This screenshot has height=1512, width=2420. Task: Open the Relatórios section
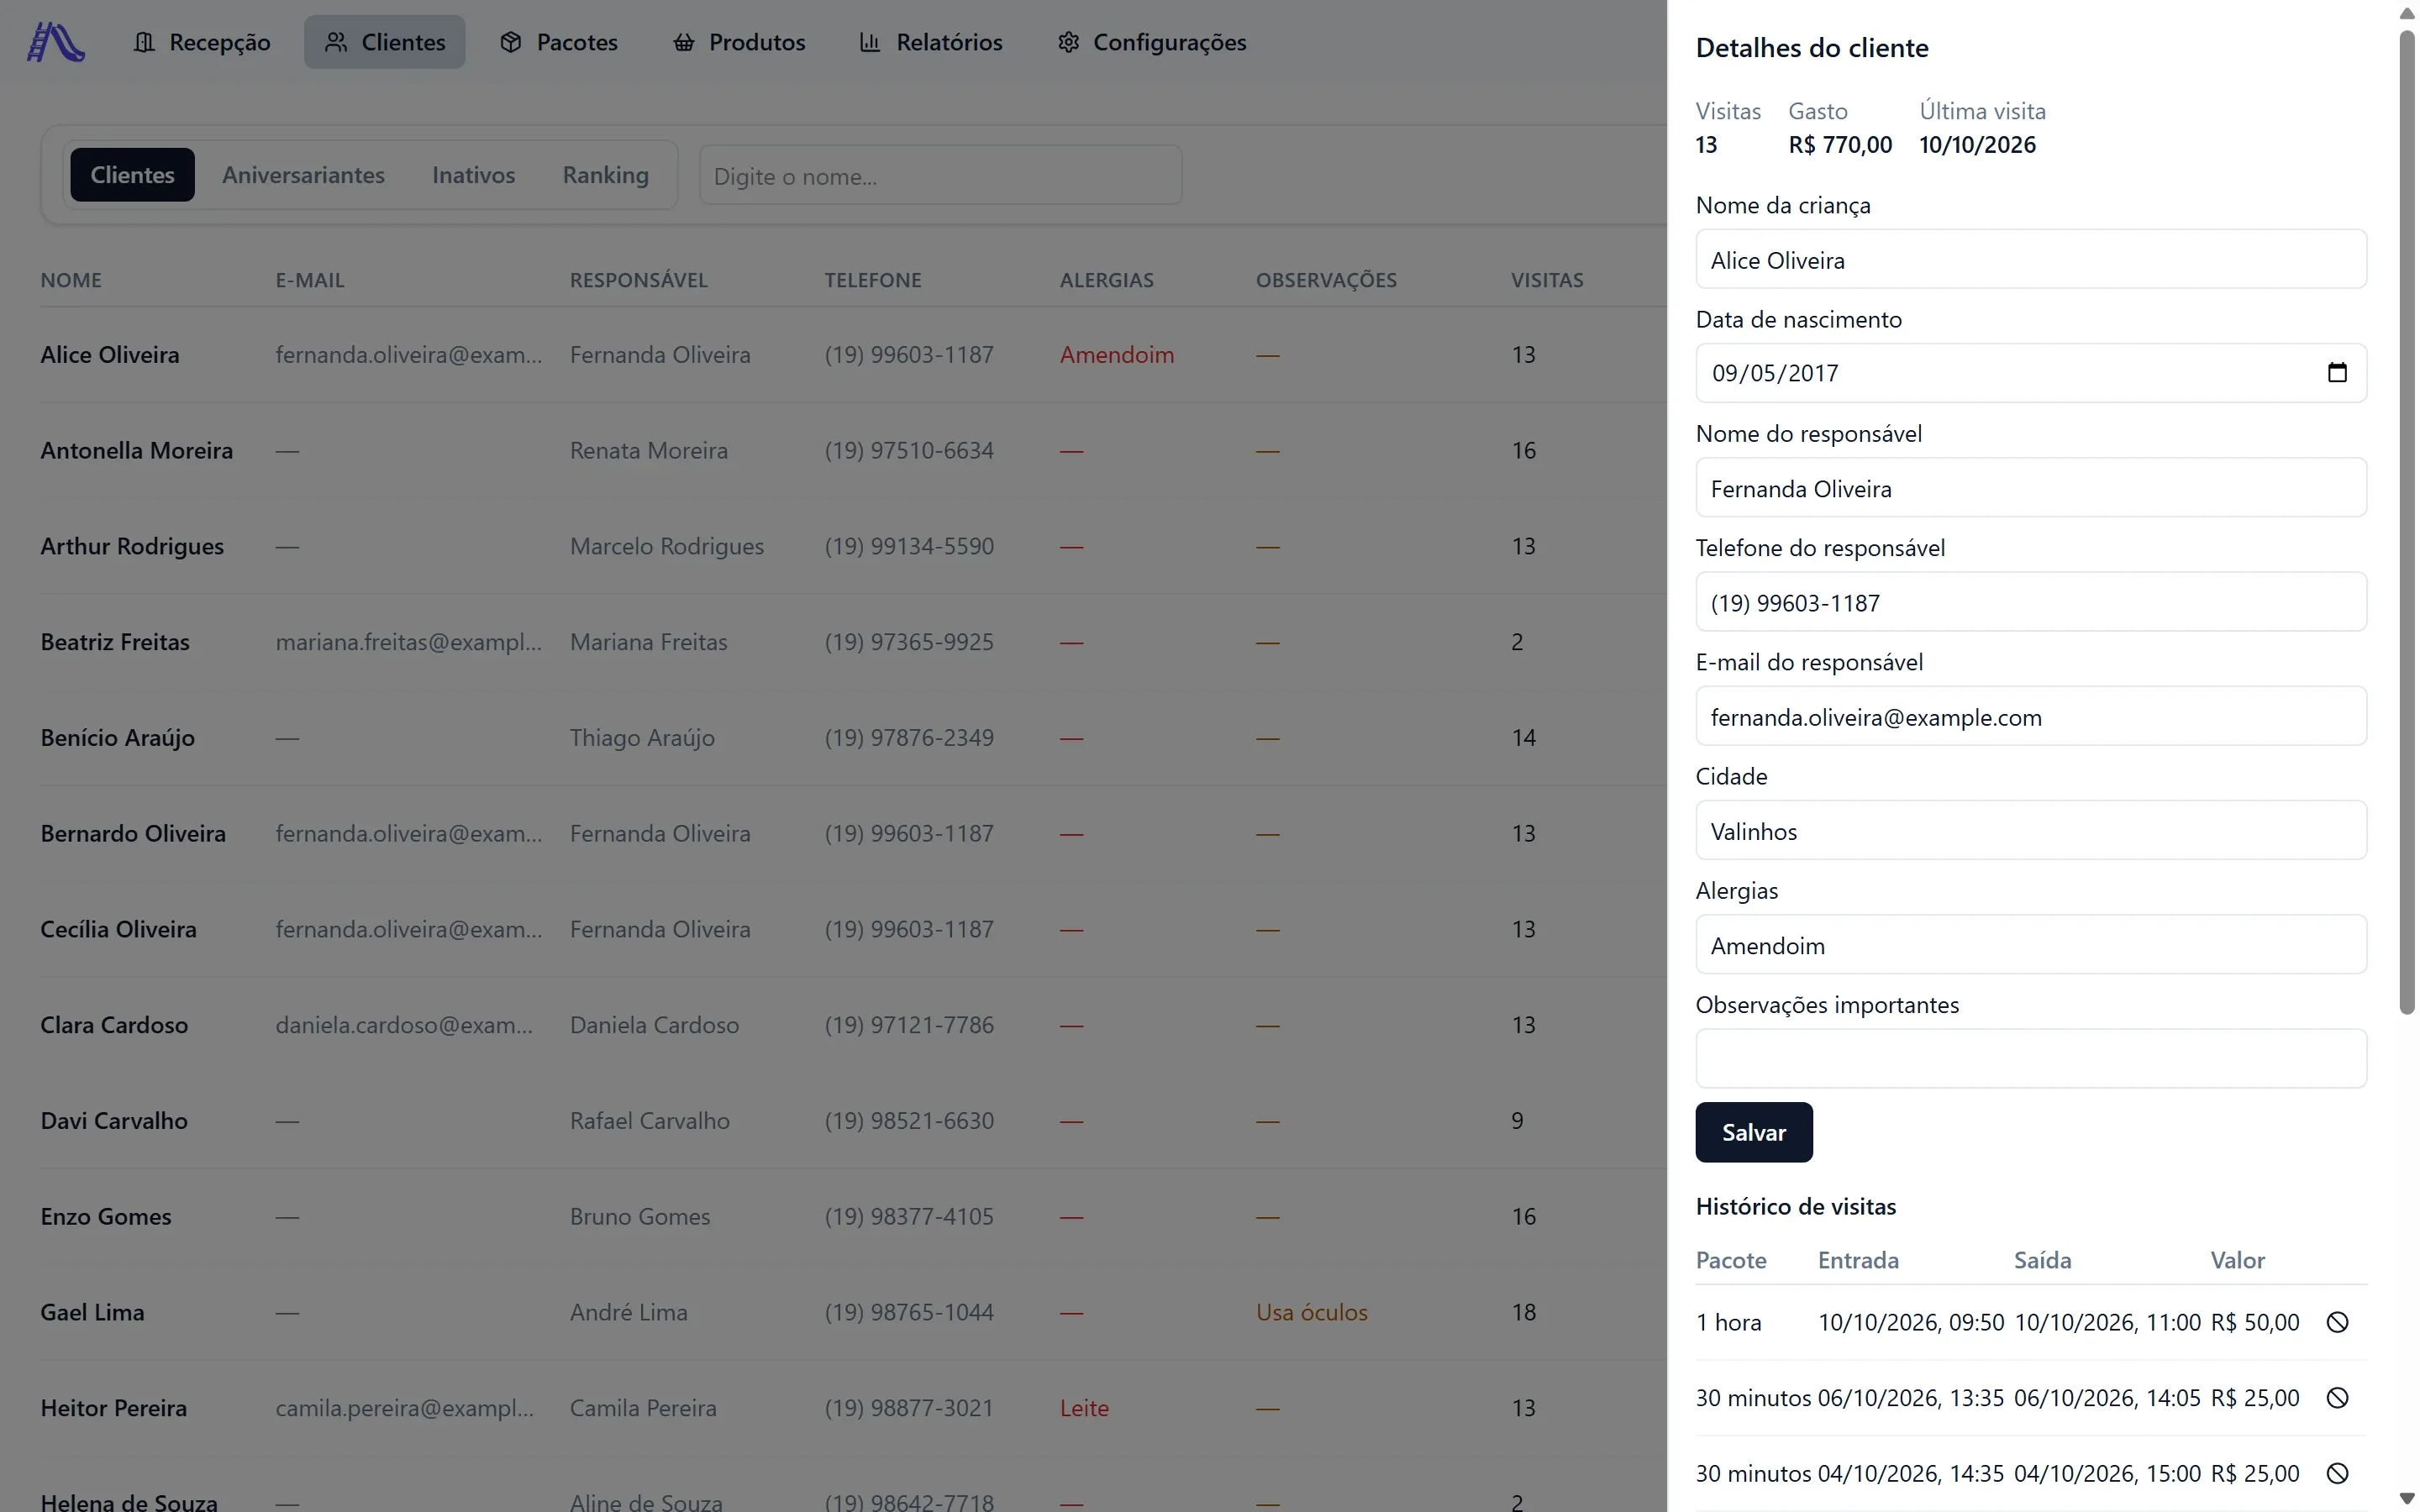click(x=931, y=42)
